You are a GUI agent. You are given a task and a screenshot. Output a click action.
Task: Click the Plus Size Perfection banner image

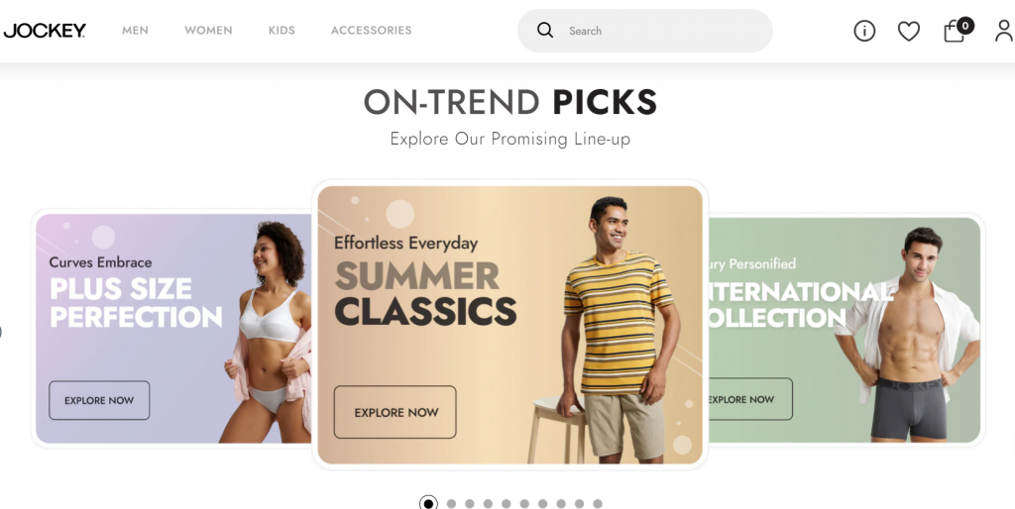point(173,329)
